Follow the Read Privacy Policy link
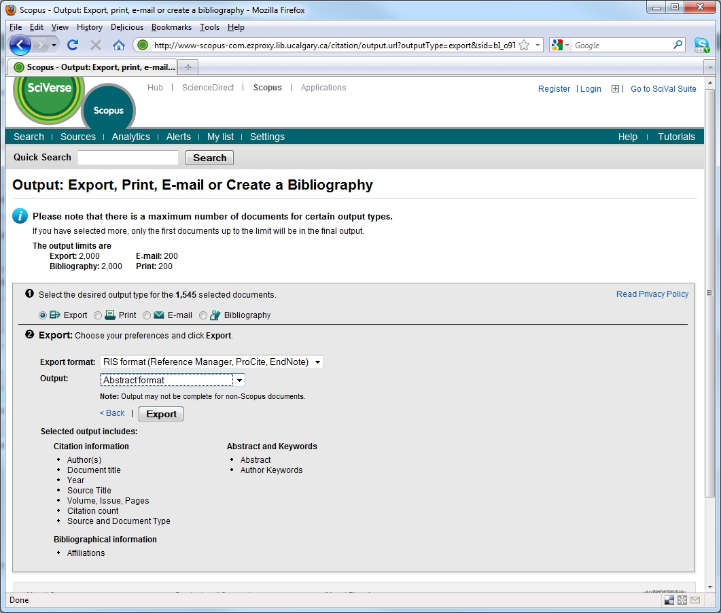This screenshot has width=721, height=613. pos(652,294)
